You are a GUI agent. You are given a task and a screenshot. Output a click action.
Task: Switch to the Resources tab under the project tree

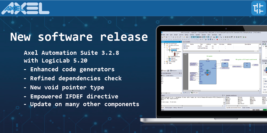[x=174, y=71]
